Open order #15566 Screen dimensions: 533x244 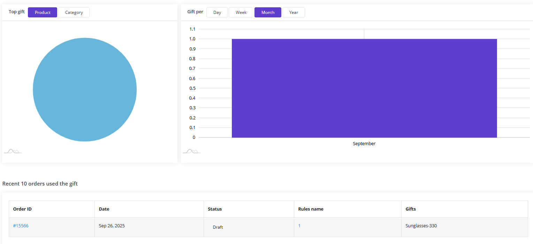[x=21, y=226]
